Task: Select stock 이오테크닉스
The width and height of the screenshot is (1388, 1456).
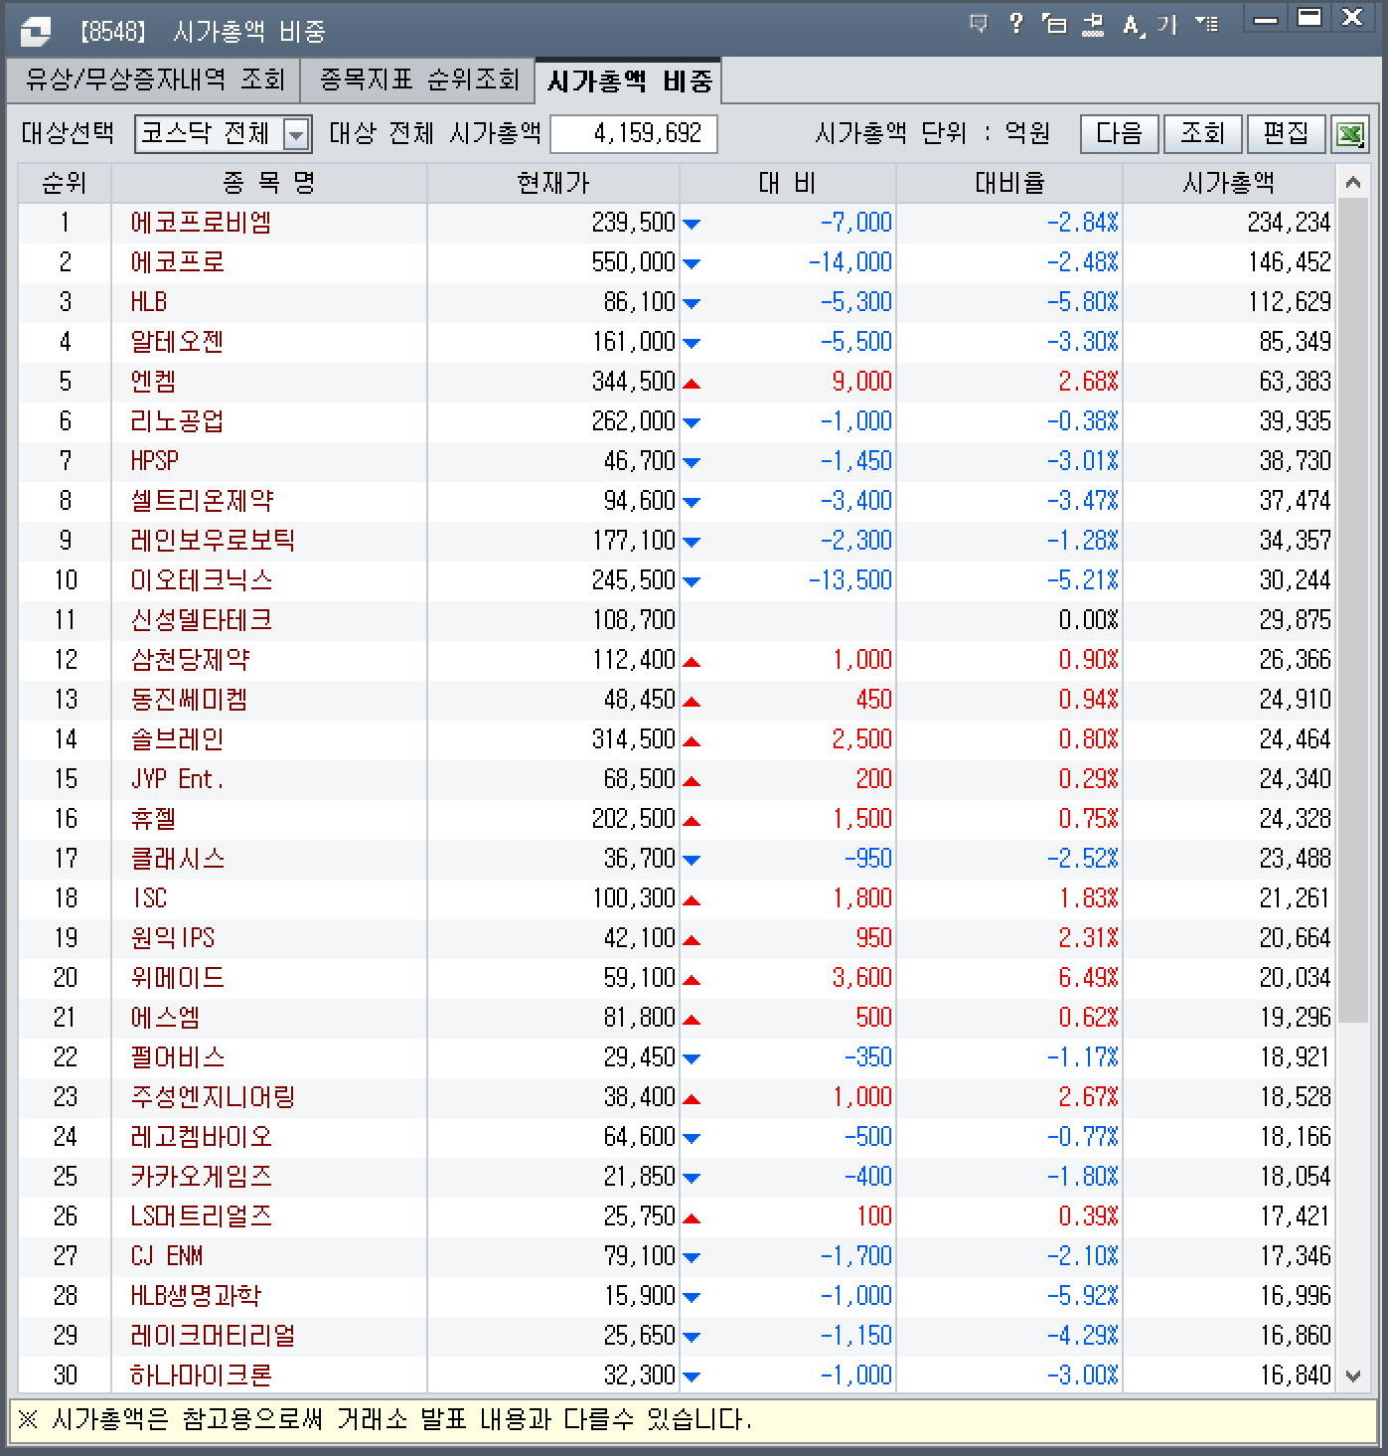Action: tap(201, 580)
